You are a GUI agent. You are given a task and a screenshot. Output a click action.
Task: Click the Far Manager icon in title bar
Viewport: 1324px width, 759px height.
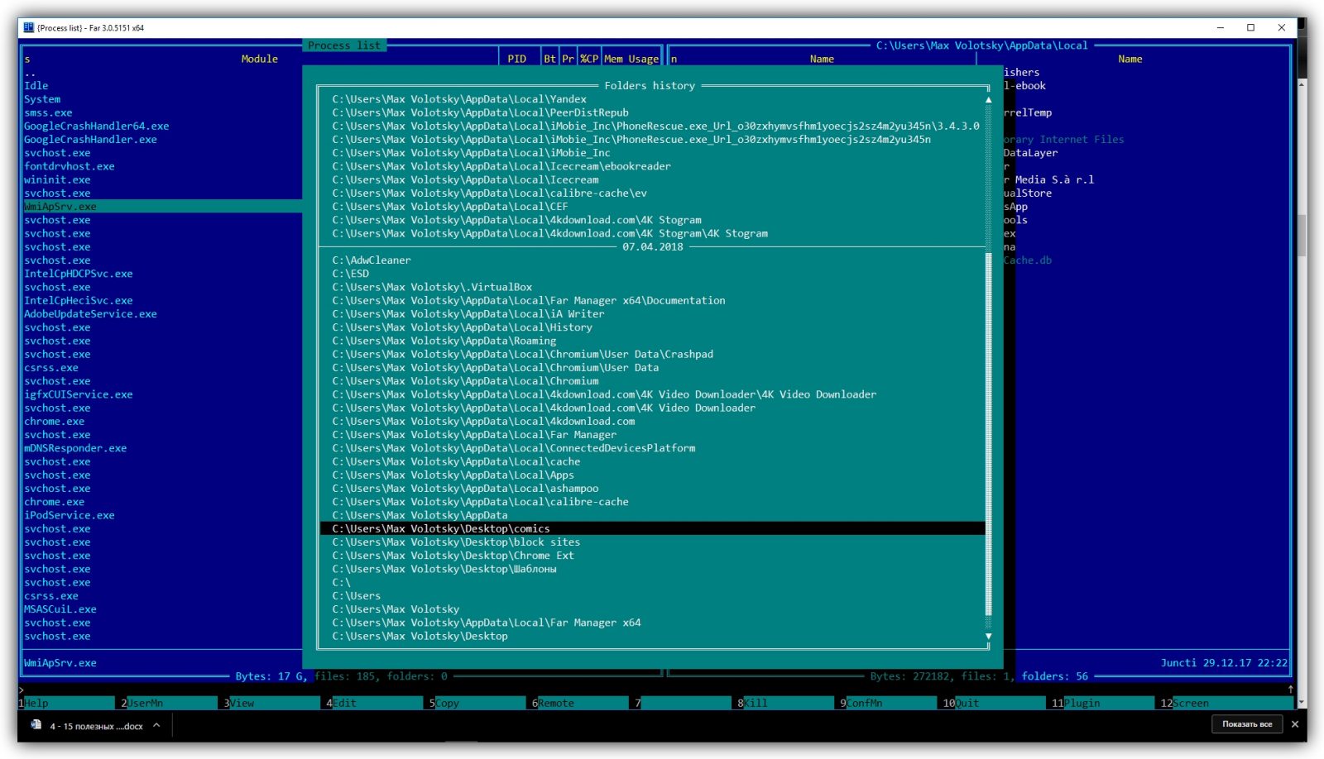pos(29,27)
